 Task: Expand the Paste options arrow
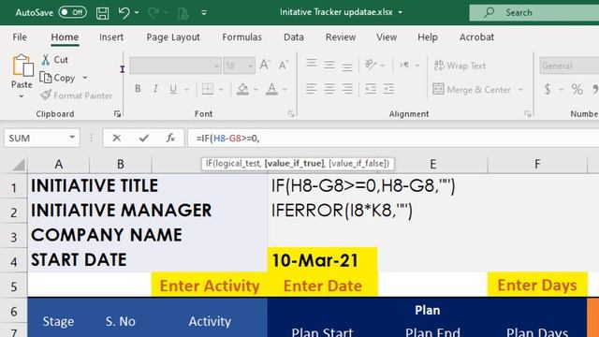22,95
